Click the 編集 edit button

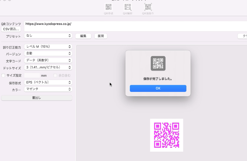[83, 36]
